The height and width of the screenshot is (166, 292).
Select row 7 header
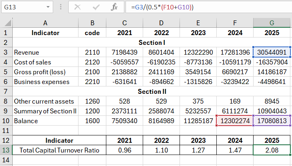[x=6, y=91]
